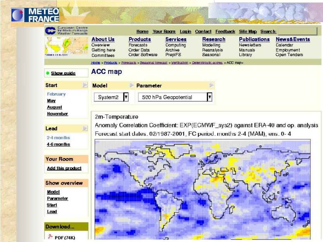Show overview by Start
Image resolution: width=323 pixels, height=242 pixels.
[52, 205]
